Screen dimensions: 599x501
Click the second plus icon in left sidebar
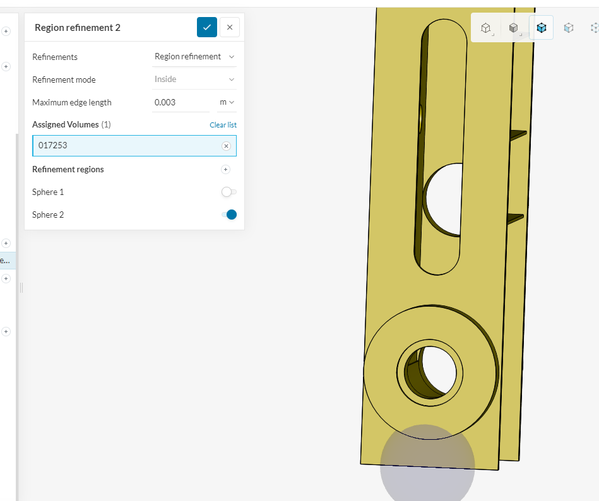click(6, 66)
